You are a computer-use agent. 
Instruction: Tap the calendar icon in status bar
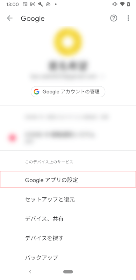click(25, 5)
